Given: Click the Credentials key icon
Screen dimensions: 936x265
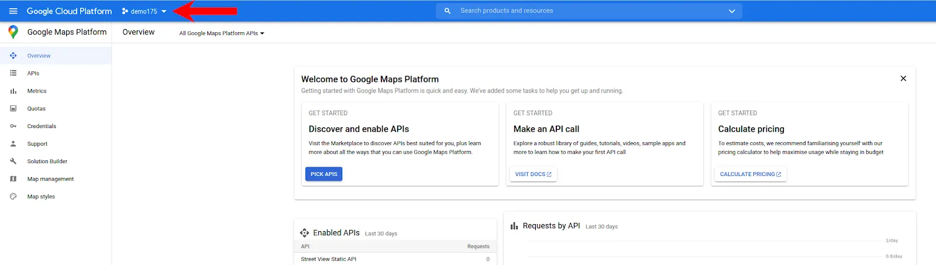Looking at the screenshot, I should click(13, 126).
